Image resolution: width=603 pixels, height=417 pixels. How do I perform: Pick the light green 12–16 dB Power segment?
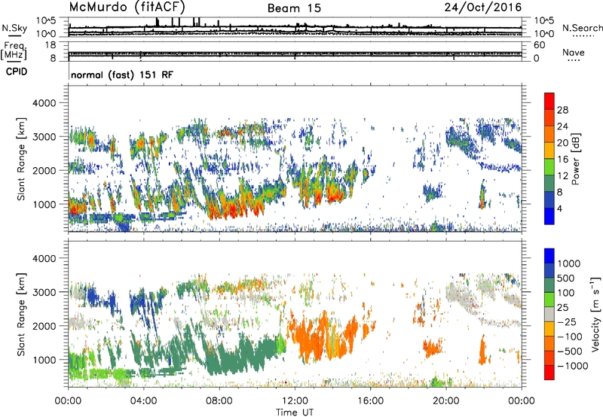tap(549, 167)
